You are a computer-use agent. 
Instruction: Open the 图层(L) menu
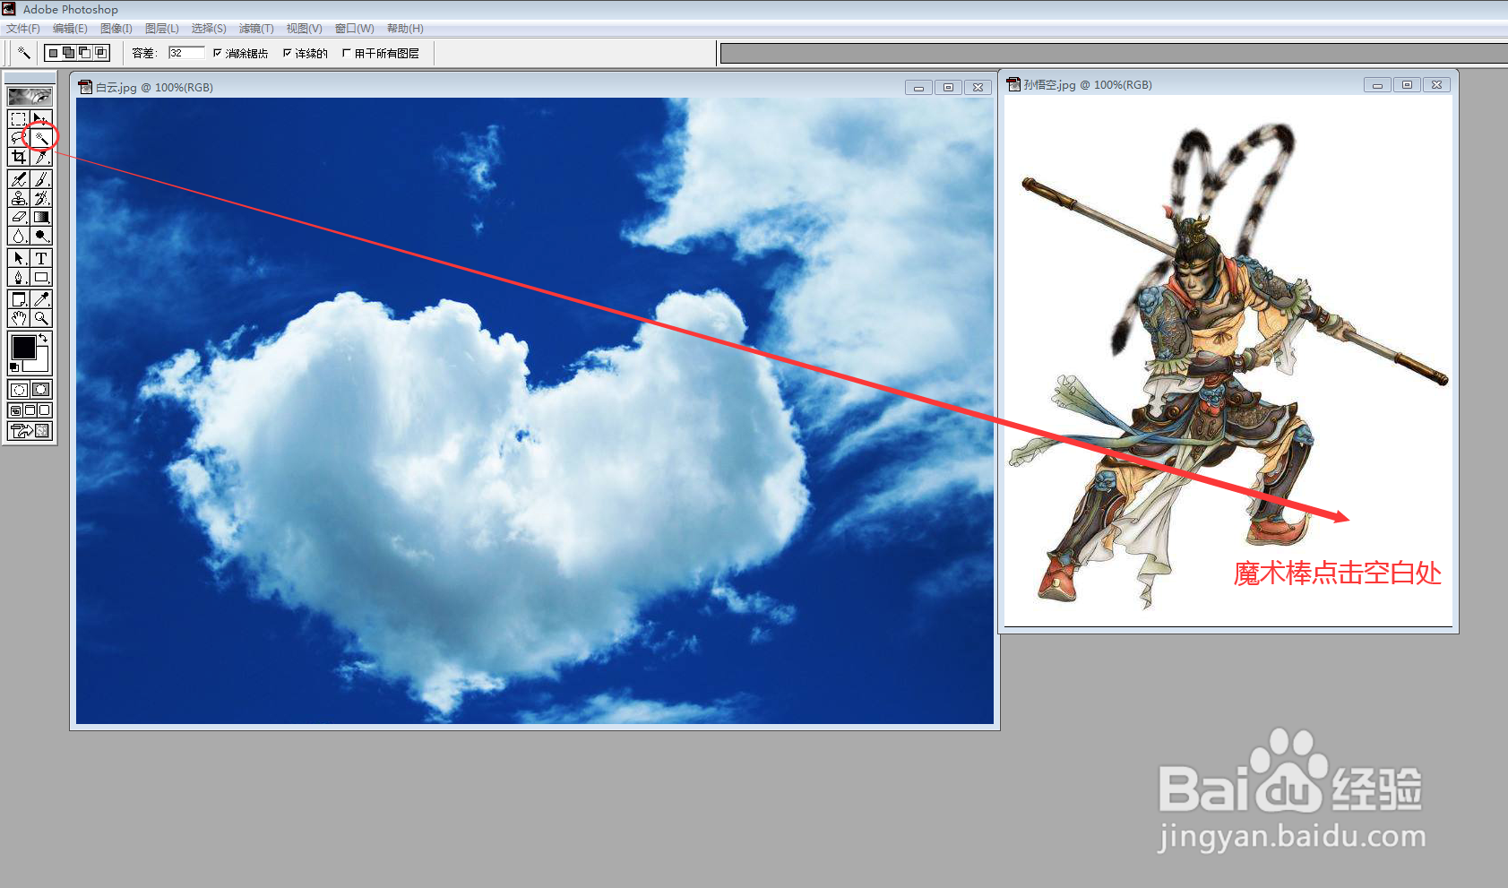(162, 29)
